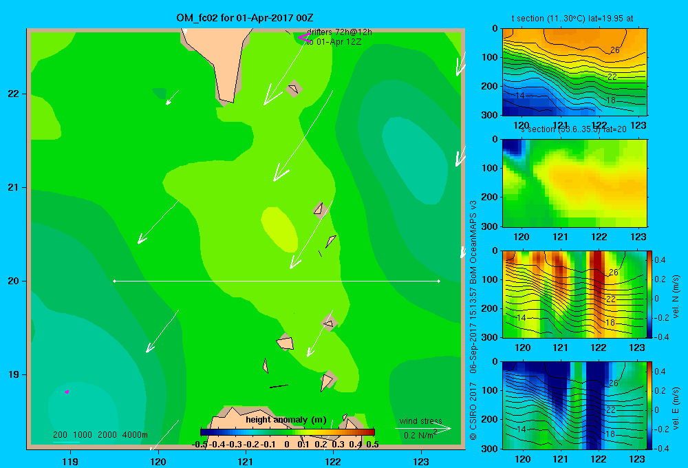This screenshot has height=468, width=688.
Task: Click the vel. N color bar
Action: [x=650, y=294]
